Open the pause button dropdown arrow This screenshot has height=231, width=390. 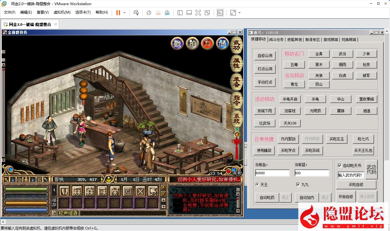tap(125, 13)
